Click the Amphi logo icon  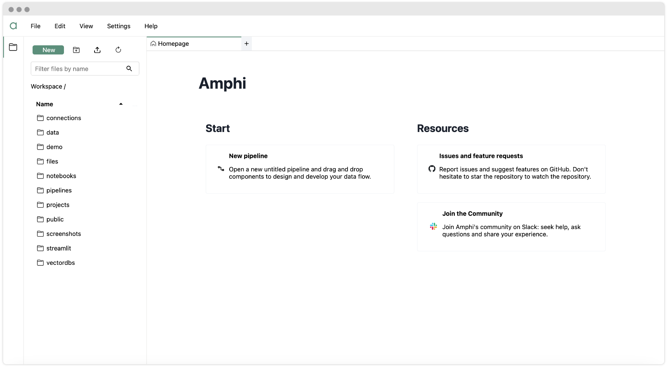click(x=13, y=26)
